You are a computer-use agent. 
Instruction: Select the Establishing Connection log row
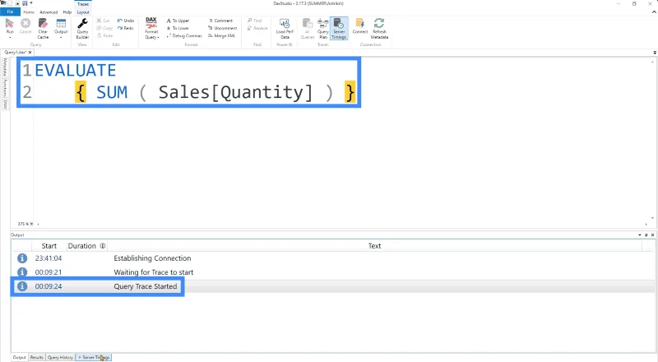coord(333,258)
